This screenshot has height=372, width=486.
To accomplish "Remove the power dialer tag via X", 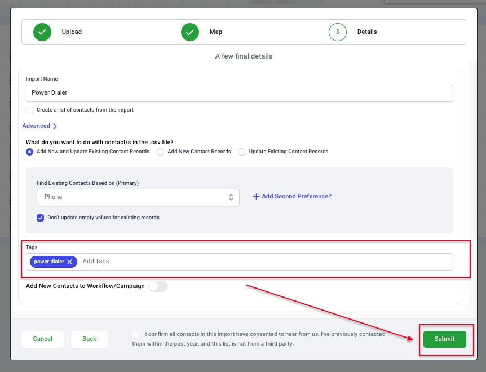I will [70, 262].
